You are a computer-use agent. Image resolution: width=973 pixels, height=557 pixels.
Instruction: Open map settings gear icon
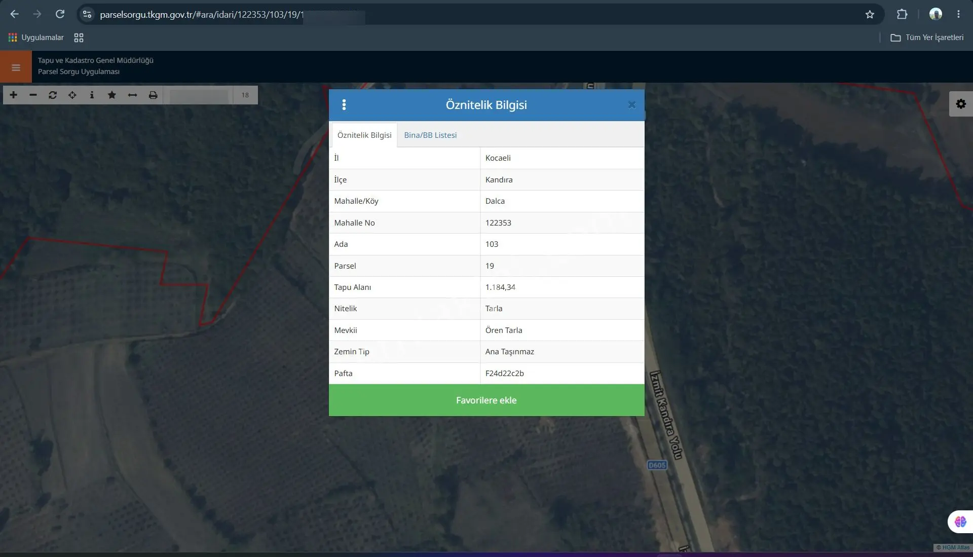pyautogui.click(x=961, y=104)
